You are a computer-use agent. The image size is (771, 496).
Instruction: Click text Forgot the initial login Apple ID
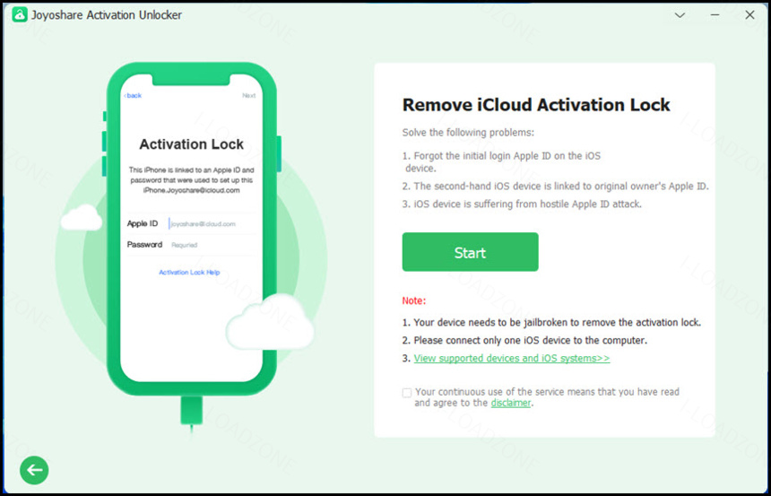[501, 161]
